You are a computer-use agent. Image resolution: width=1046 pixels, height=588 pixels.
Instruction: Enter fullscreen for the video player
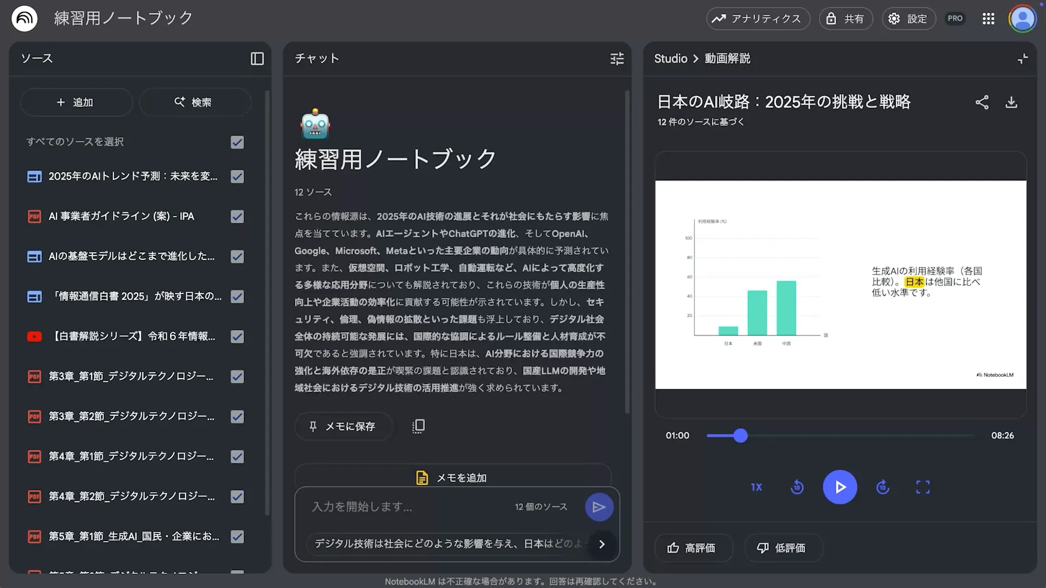coord(923,487)
